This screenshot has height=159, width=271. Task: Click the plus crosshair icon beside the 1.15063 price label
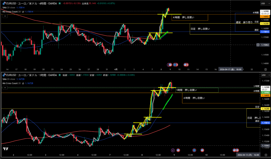pos(258,45)
